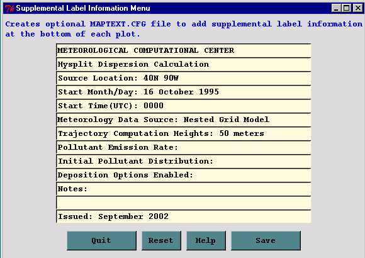This screenshot has width=365, height=258.
Task: Click the Quit button
Action: [x=101, y=240]
